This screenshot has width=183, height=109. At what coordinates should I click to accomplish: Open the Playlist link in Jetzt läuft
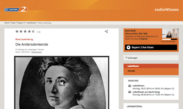(x=143, y=39)
